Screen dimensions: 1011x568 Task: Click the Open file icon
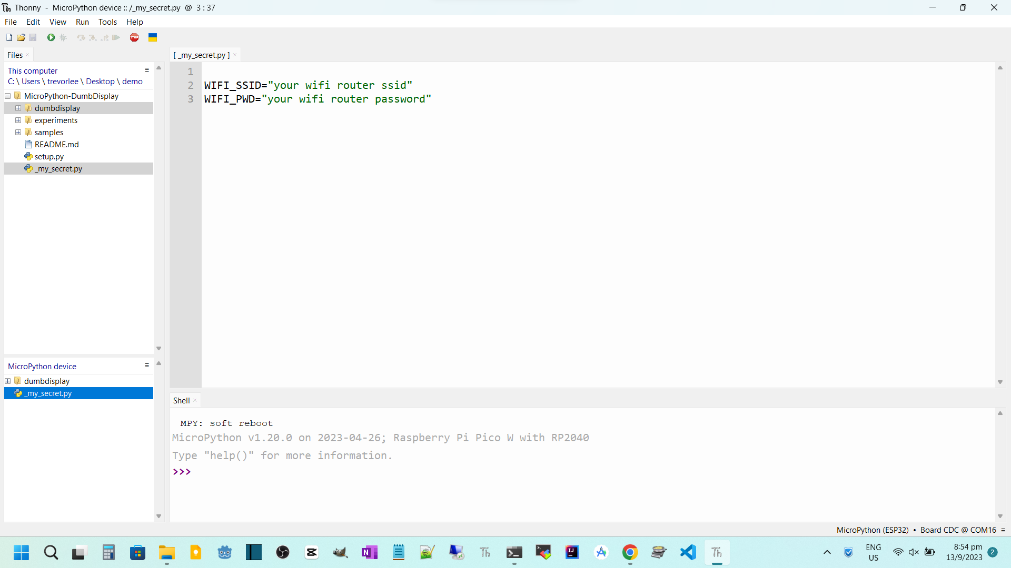point(20,37)
